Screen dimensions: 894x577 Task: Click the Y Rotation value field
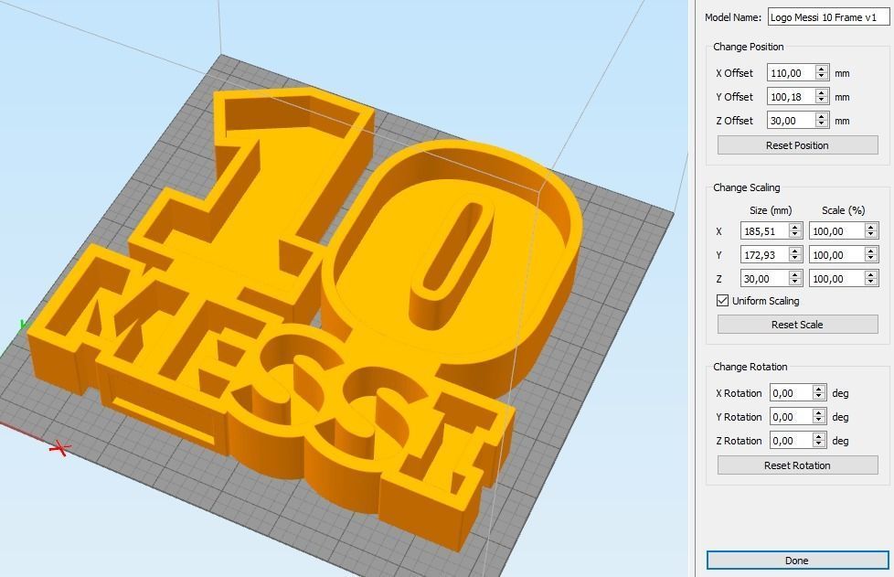point(792,417)
